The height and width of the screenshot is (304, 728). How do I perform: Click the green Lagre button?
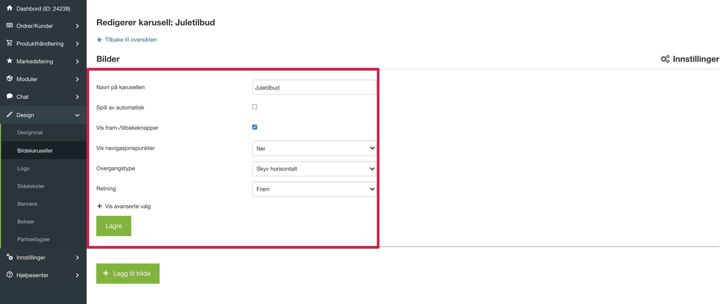tap(114, 226)
